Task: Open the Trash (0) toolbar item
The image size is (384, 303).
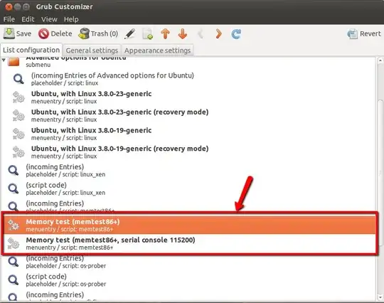Action: point(98,33)
